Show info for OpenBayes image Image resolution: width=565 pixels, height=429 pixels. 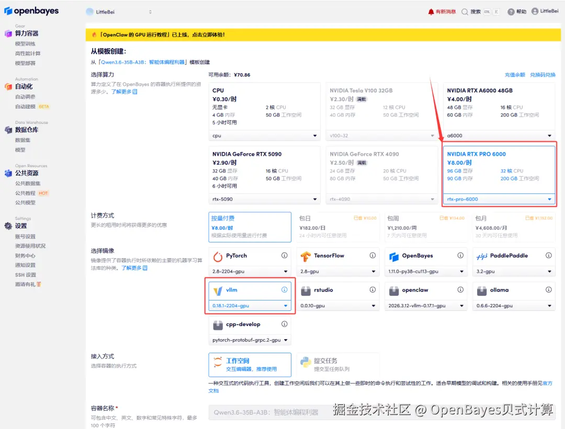[460, 256]
